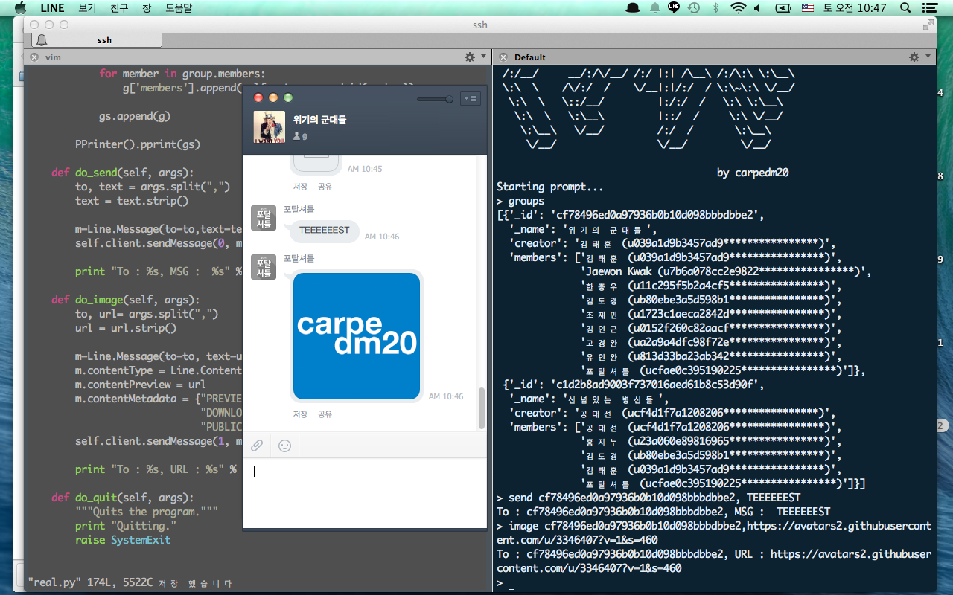Viewport: 953px width, 595px height.
Task: Open the chat window options dropdown
Action: pos(470,98)
